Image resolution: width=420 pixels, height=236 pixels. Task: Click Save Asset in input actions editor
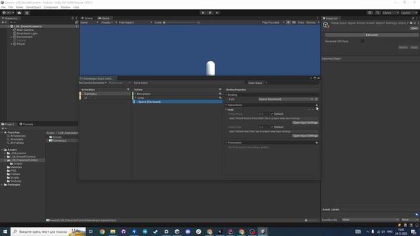pyautogui.click(x=140, y=83)
